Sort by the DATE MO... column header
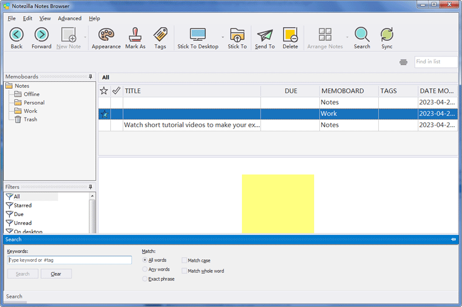462x307 pixels. click(438, 91)
